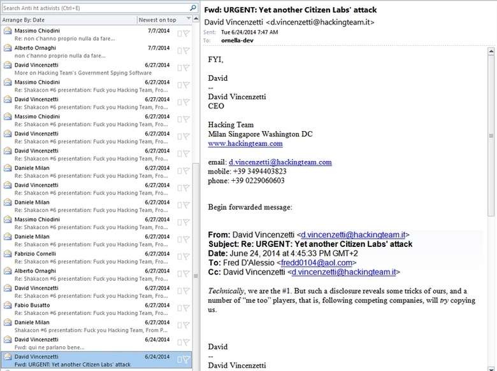Click envelope icon of More on Hacking Team's message
Viewport: 497px width, 371px height.
(x=8, y=65)
